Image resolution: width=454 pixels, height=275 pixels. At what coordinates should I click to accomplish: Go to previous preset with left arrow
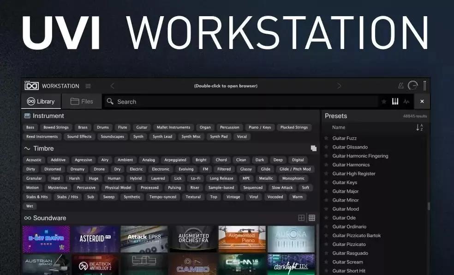coord(112,86)
